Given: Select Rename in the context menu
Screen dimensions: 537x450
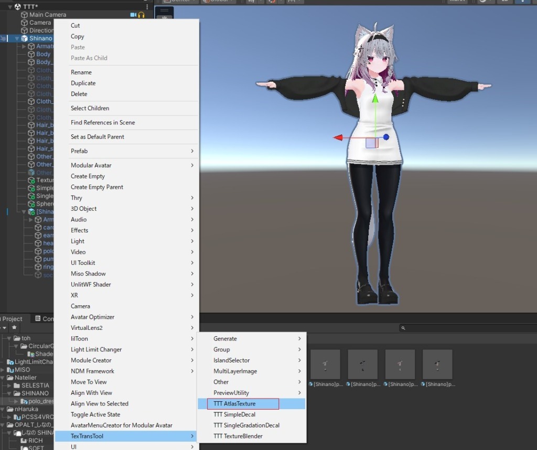Looking at the screenshot, I should (127, 72).
